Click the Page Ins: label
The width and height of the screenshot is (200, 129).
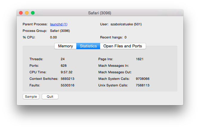click(x=106, y=59)
